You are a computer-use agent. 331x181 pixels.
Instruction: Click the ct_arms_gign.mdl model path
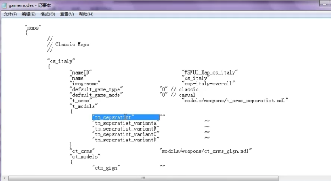[x=206, y=151]
